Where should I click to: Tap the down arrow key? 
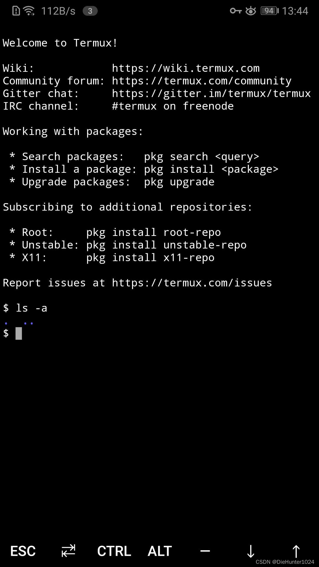coord(251,551)
